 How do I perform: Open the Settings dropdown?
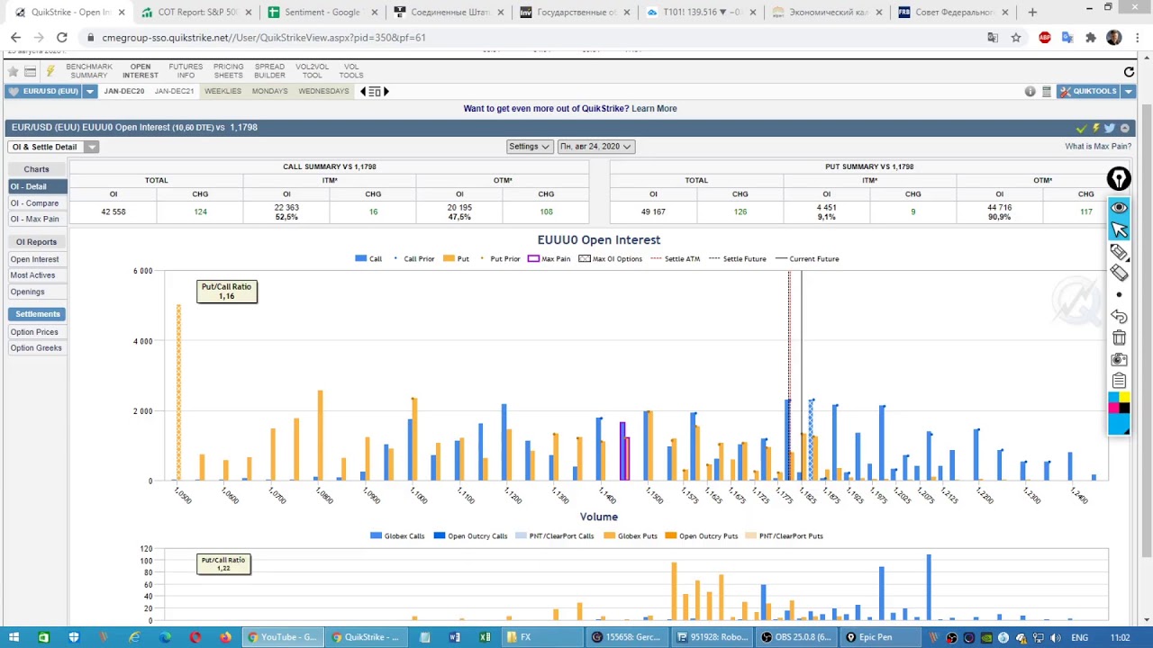pyautogui.click(x=529, y=147)
